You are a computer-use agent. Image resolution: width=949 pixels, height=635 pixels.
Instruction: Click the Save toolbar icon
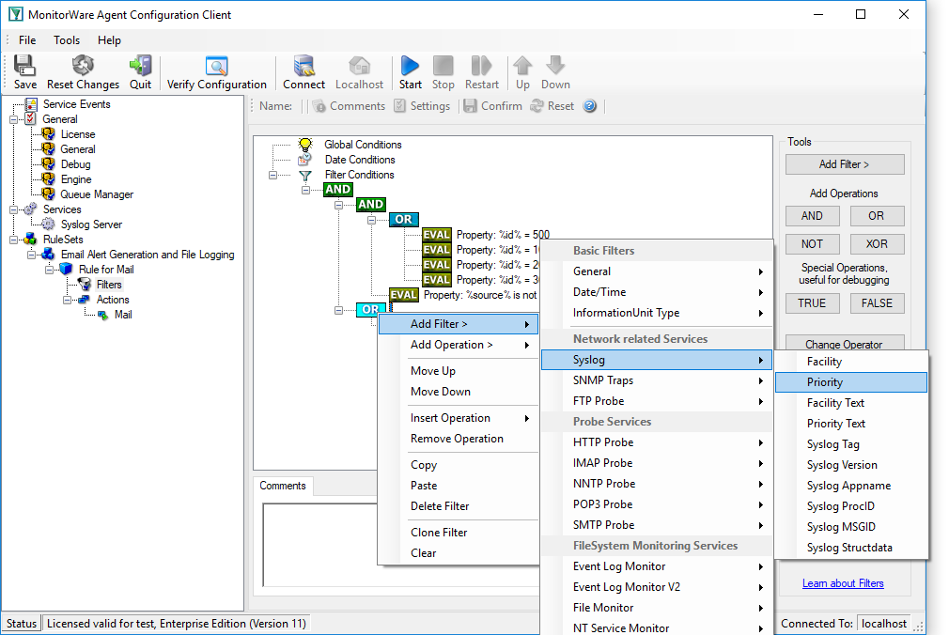[x=24, y=66]
